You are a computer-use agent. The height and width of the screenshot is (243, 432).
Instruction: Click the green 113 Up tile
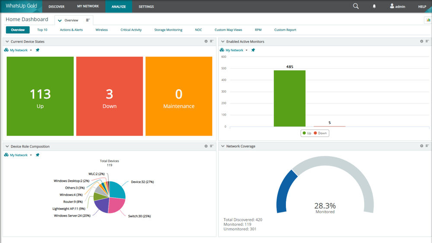pyautogui.click(x=40, y=96)
